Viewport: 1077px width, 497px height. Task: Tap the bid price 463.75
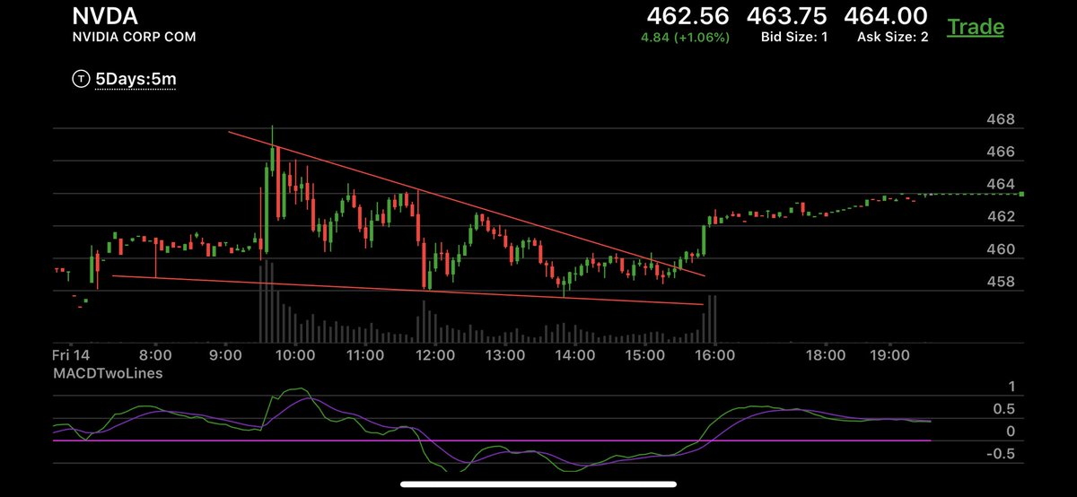(788, 16)
